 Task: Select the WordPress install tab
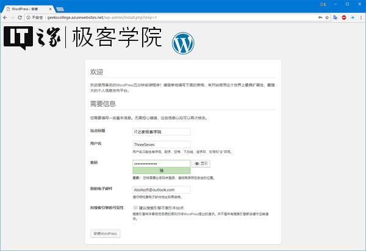tap(27, 9)
